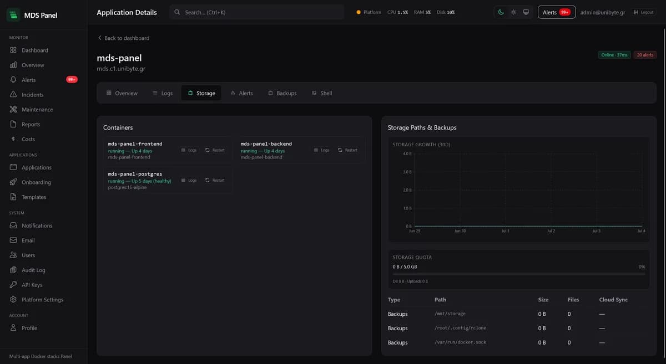This screenshot has width=666, height=364.
Task: Open the Backups tab
Action: [282, 93]
